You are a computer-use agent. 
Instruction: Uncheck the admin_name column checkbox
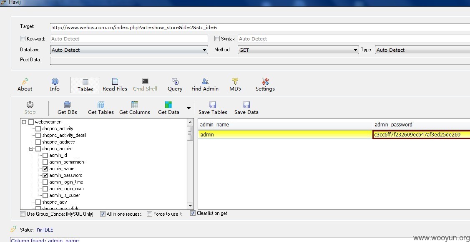pyautogui.click(x=45, y=169)
